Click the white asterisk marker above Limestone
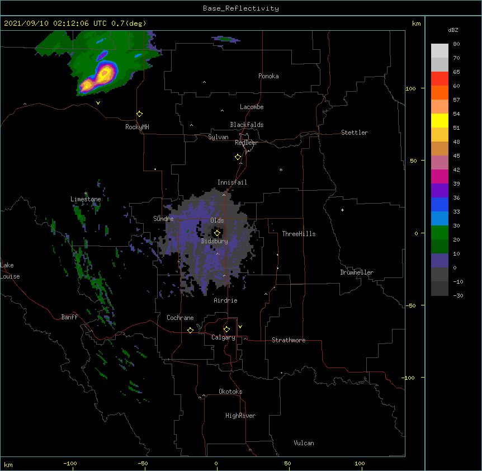This screenshot has width=482, height=471. (86, 194)
